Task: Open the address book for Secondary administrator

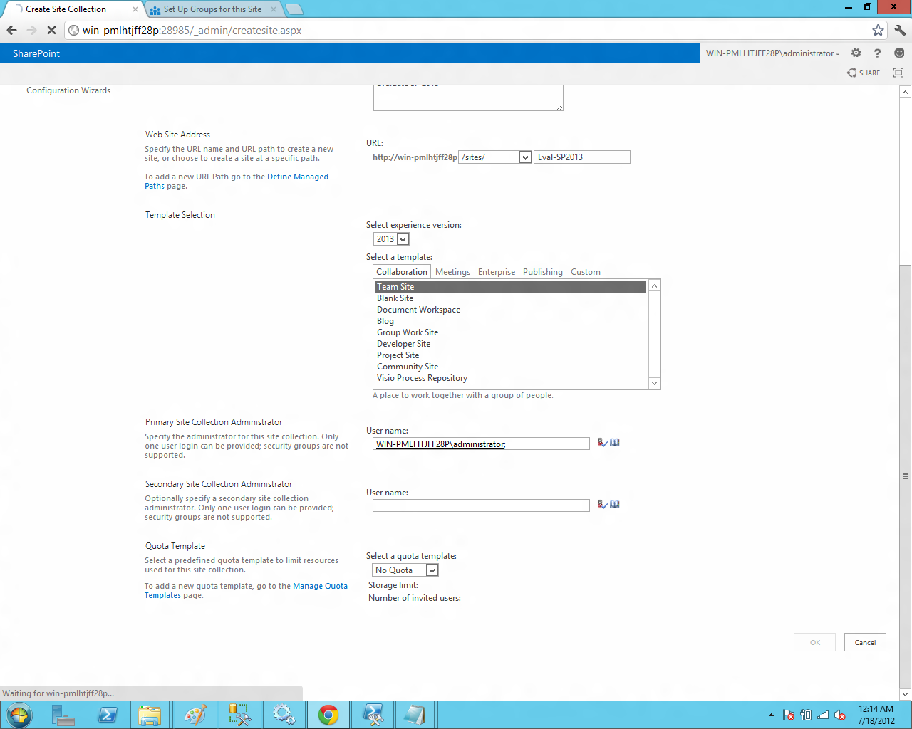Action: [614, 504]
